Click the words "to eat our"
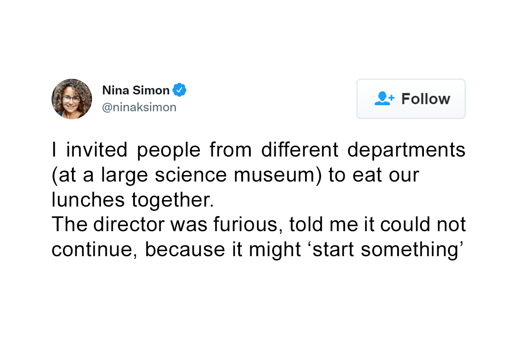Screen dimensions: 517x345 (x=374, y=176)
